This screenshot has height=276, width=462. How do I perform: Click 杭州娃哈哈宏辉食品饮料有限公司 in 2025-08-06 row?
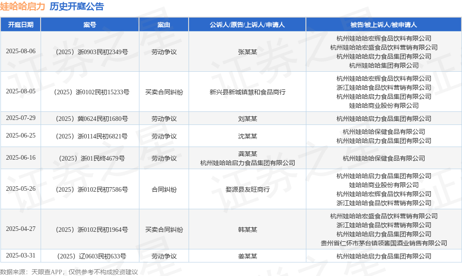[383, 38]
